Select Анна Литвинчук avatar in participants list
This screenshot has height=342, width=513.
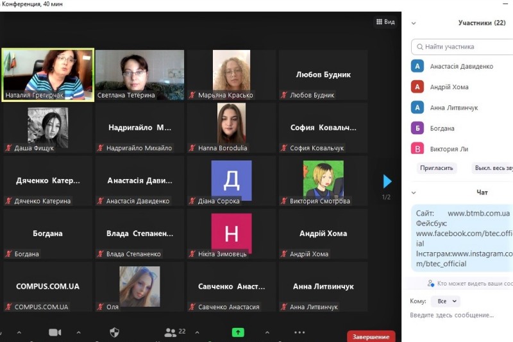417,107
